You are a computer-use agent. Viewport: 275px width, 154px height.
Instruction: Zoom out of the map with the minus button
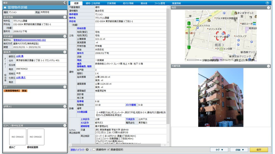(189, 47)
